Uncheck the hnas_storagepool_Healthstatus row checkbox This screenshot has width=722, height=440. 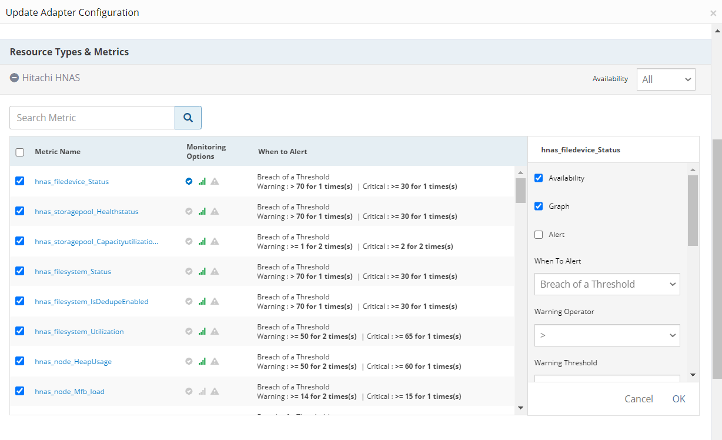coord(19,211)
